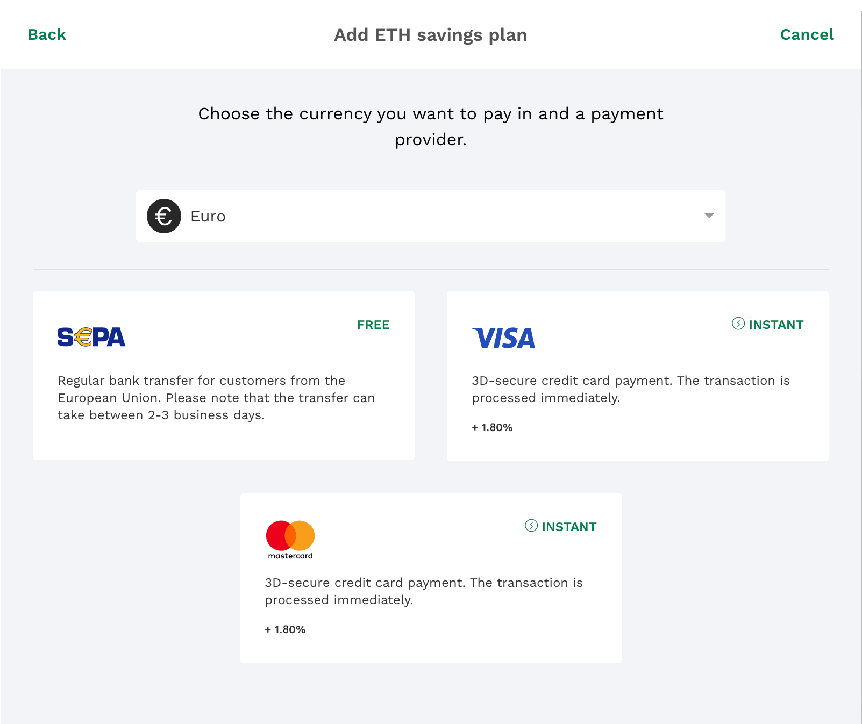862x724 pixels.
Task: Click the SEPA logo
Action: click(91, 338)
